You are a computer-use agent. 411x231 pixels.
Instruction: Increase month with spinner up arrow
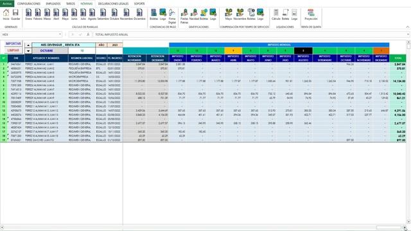(x=28, y=46)
